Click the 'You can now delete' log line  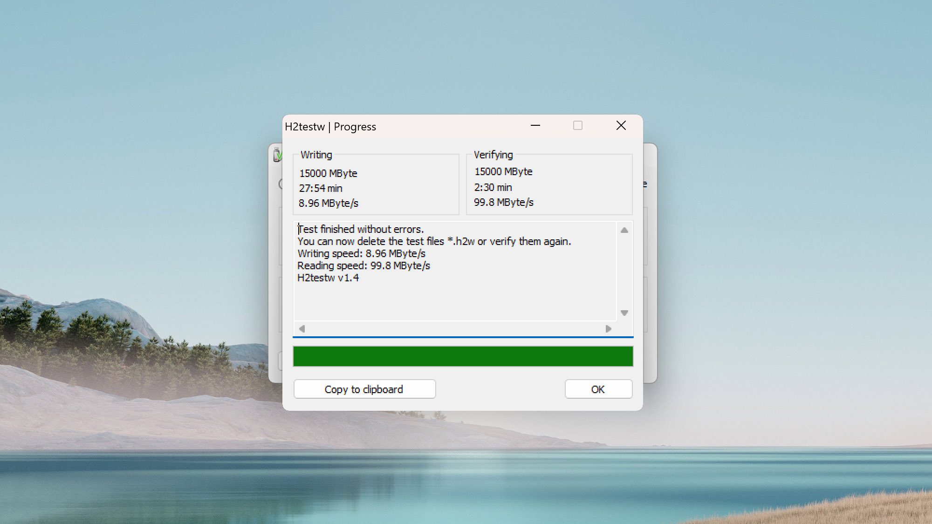coord(433,242)
